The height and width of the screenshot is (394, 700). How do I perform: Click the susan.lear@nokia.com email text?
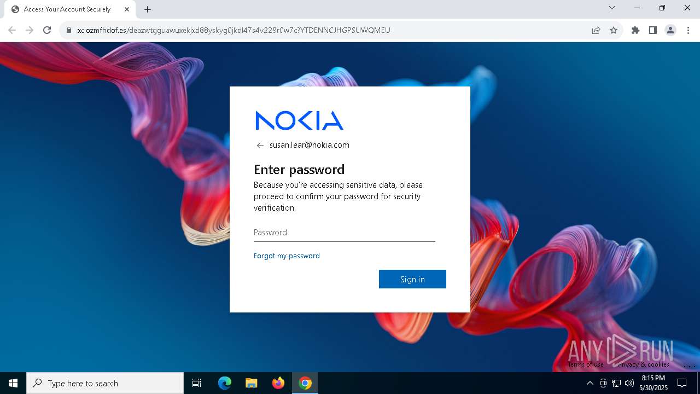[310, 145]
